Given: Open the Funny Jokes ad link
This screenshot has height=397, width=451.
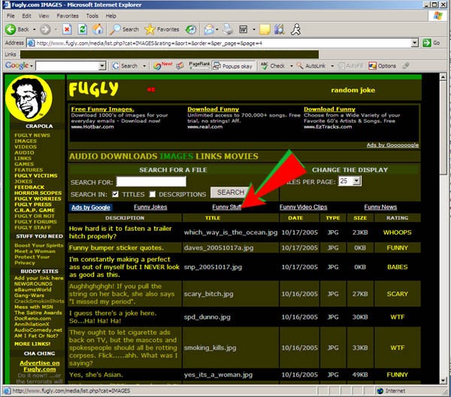Looking at the screenshot, I should (x=150, y=207).
